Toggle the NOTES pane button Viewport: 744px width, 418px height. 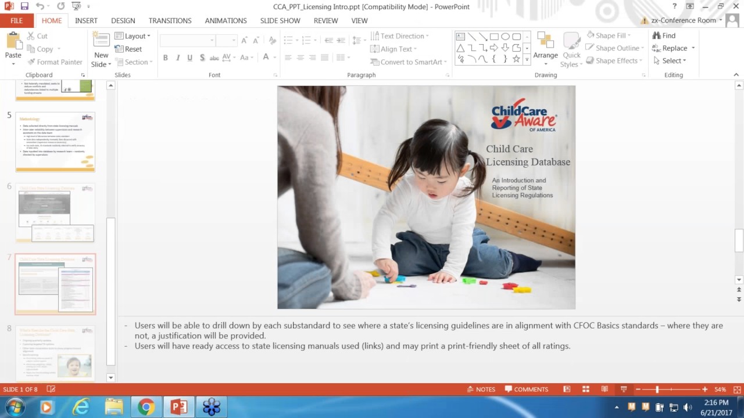click(x=481, y=389)
